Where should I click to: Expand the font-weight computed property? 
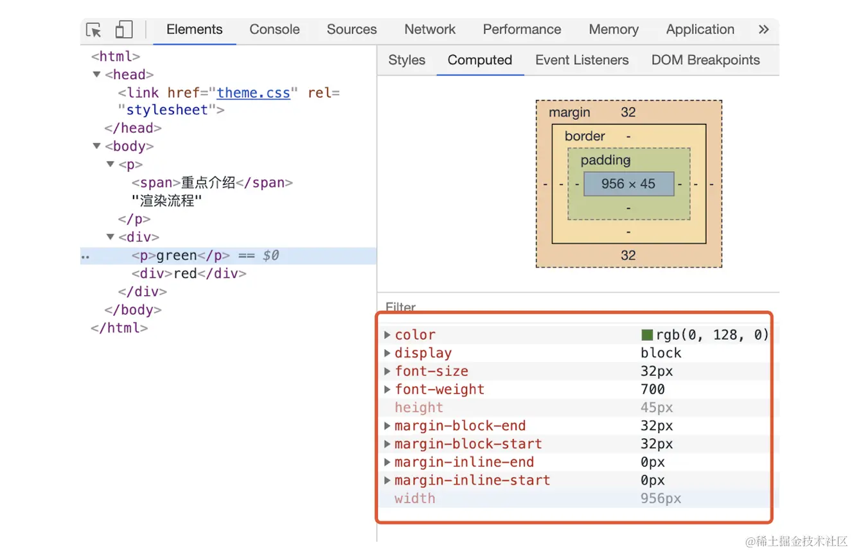[x=387, y=389]
